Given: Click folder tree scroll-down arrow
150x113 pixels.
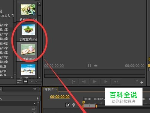Looking at the screenshot, I should pyautogui.click(x=15, y=74).
